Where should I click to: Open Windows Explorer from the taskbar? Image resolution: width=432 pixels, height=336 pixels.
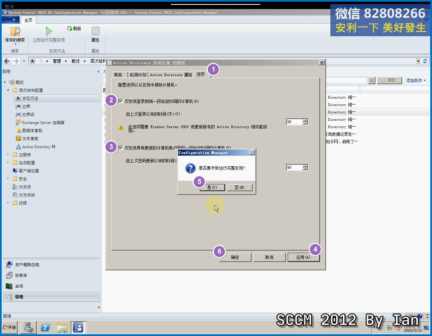click(62, 327)
